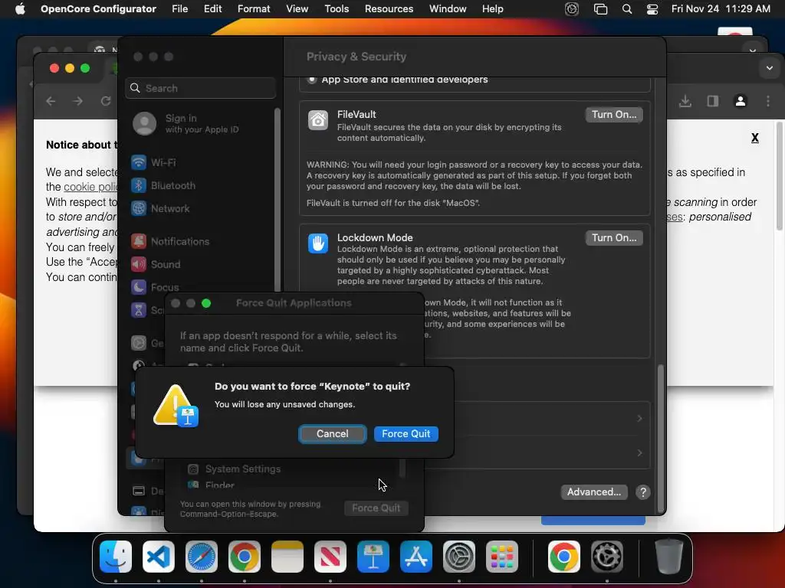Viewport: 785px width, 588px height.
Task: Turn on FileVault
Action: pos(614,115)
